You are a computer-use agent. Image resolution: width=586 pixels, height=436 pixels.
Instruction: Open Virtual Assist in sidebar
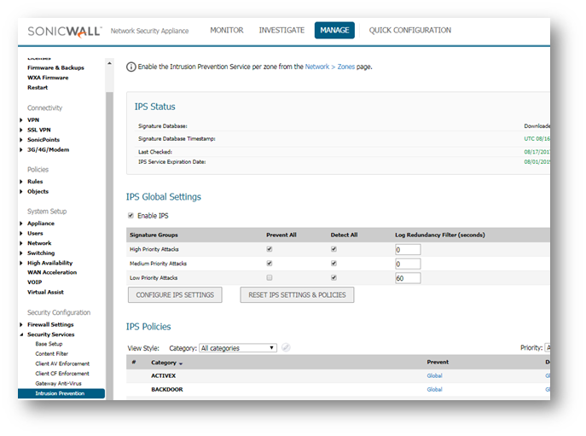pyautogui.click(x=45, y=292)
